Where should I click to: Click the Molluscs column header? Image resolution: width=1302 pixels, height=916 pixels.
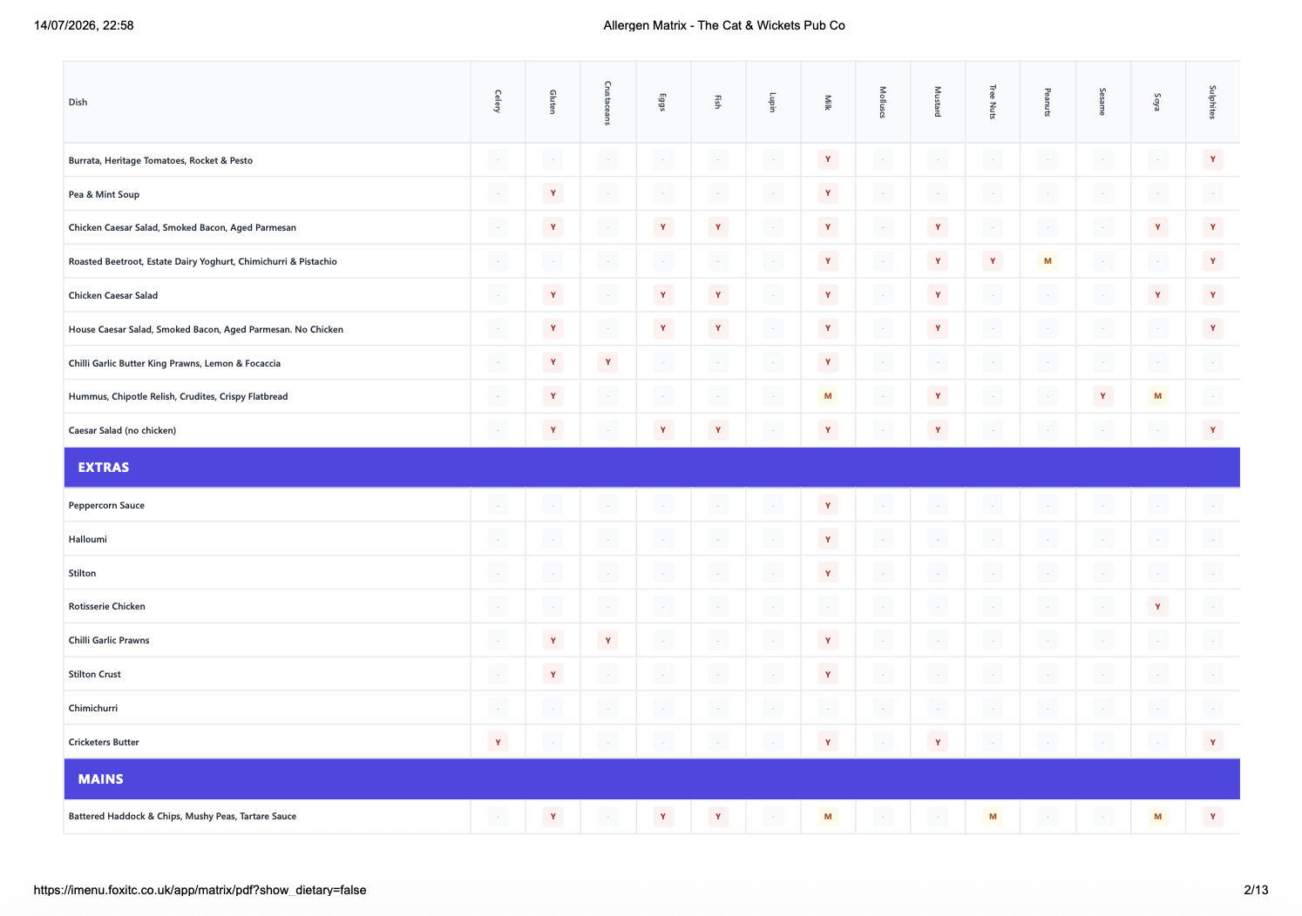pos(883,102)
